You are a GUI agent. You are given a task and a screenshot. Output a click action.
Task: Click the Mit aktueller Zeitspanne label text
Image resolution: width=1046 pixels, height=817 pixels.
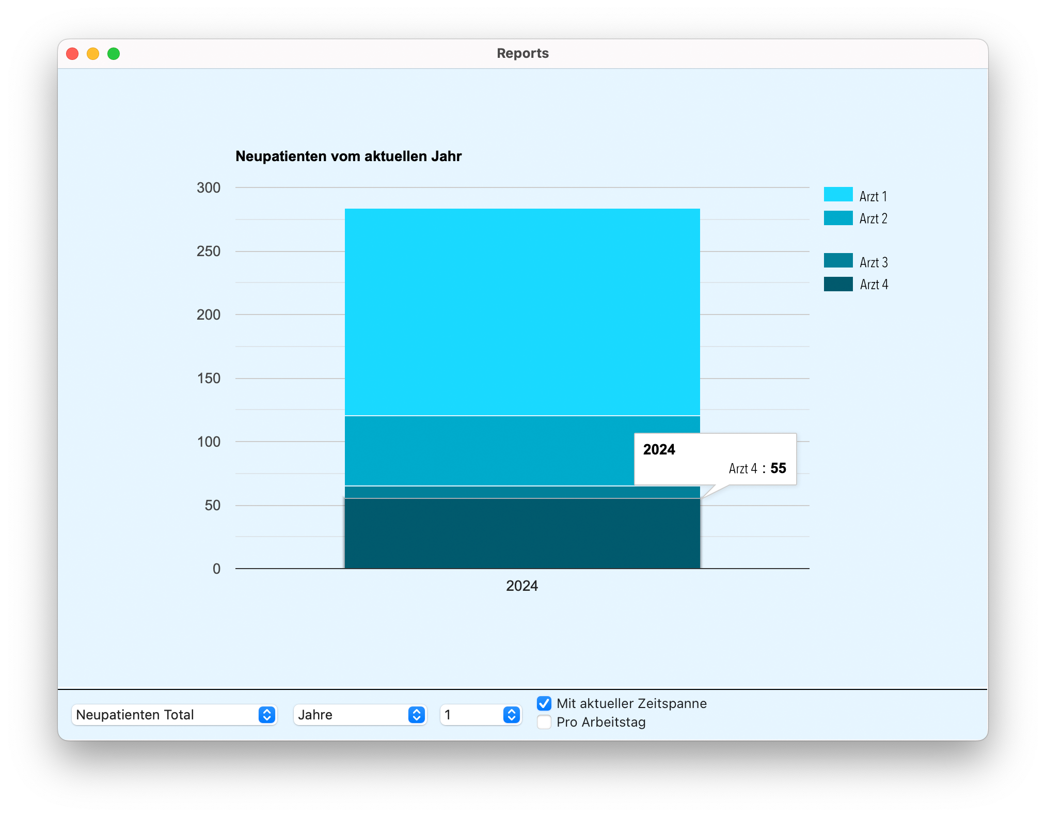point(631,703)
